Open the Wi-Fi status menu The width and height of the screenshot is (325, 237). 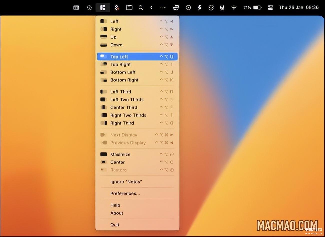click(234, 8)
